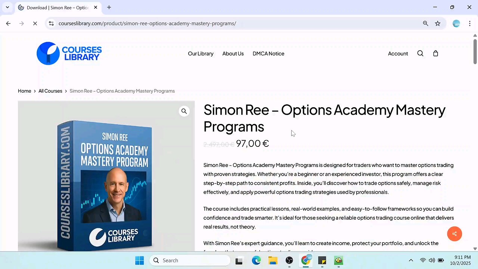Open Chrome three-dot menu
The image size is (478, 269).
pyautogui.click(x=469, y=23)
